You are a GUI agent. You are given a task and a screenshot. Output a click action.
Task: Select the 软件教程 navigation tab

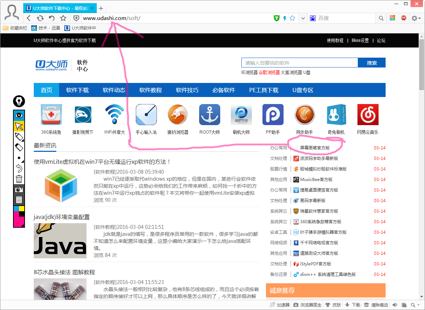tap(151, 90)
